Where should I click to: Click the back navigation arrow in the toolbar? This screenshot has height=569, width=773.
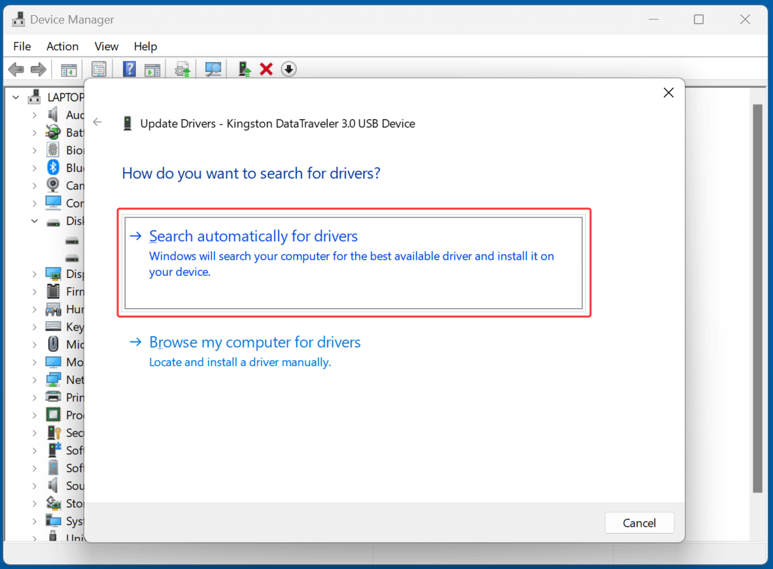(x=16, y=69)
